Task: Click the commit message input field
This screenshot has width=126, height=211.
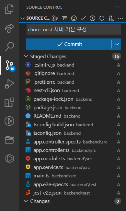Action: pos(74,29)
